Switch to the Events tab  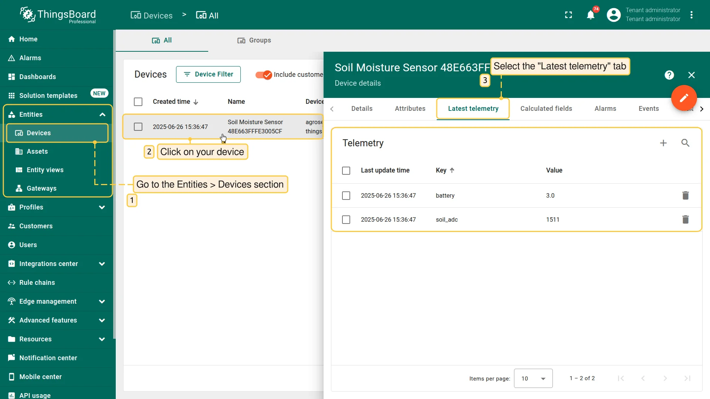click(649, 109)
